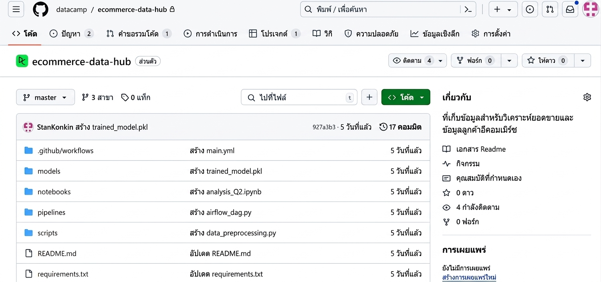Open commit hash 927a3b3
The image size is (601, 282).
(x=324, y=127)
